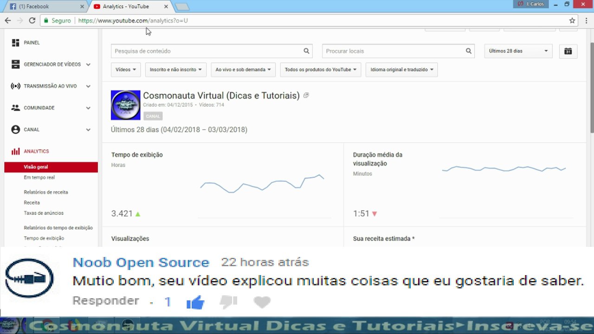Bookmark this page with the star icon
594x334 pixels.
(x=572, y=20)
